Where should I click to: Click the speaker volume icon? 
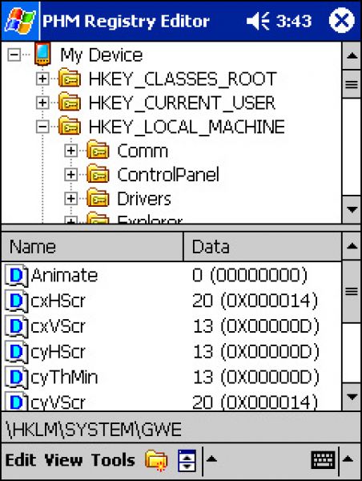257,21
